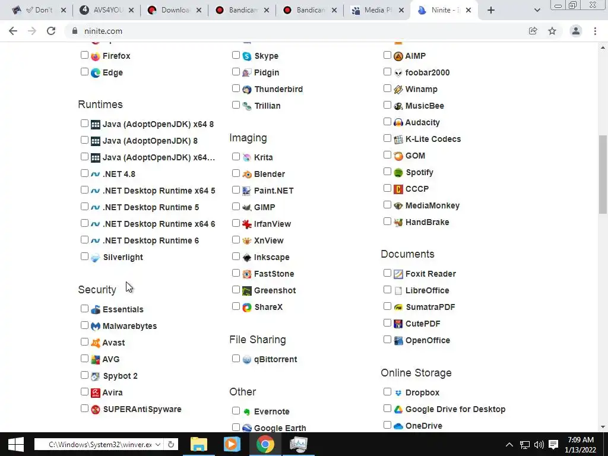The height and width of the screenshot is (456, 608).
Task: Click the Spotify icon
Action: [398, 173]
